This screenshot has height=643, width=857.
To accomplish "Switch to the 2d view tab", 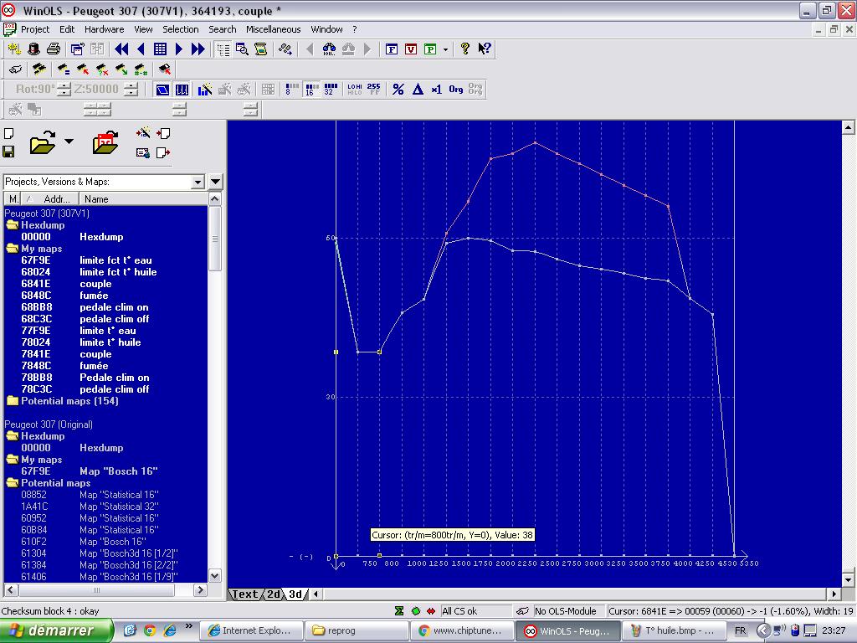I will point(274,594).
